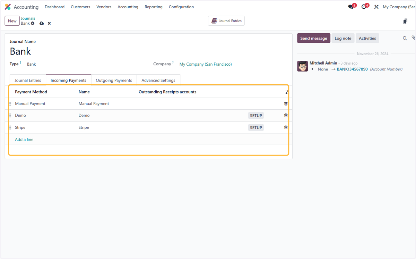
Task: Grab the Demo row drag handle
Action: (x=10, y=116)
